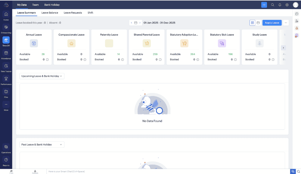This screenshot has width=301, height=174.
Task: Click the rocket icon in right panel
Action: pos(297,28)
